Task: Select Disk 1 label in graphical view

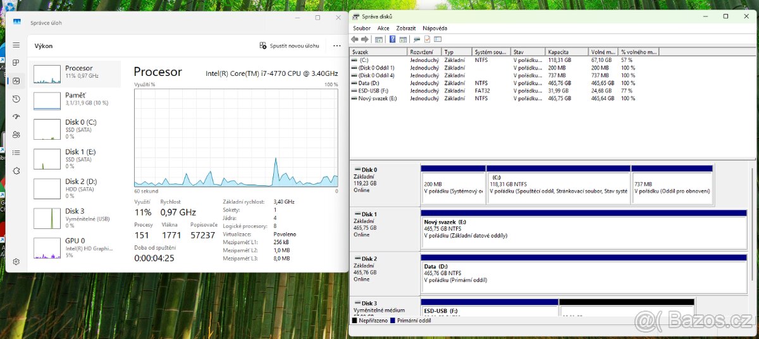Action: (385, 229)
